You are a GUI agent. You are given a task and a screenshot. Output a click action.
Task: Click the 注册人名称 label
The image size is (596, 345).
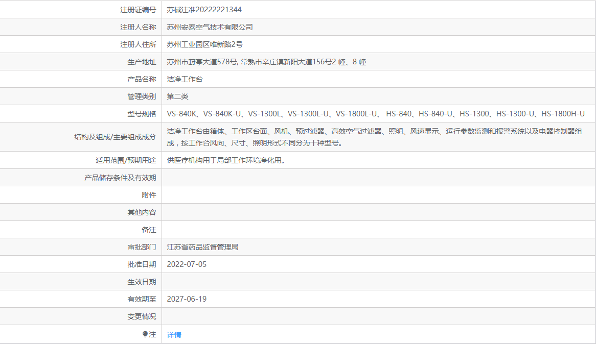(139, 28)
